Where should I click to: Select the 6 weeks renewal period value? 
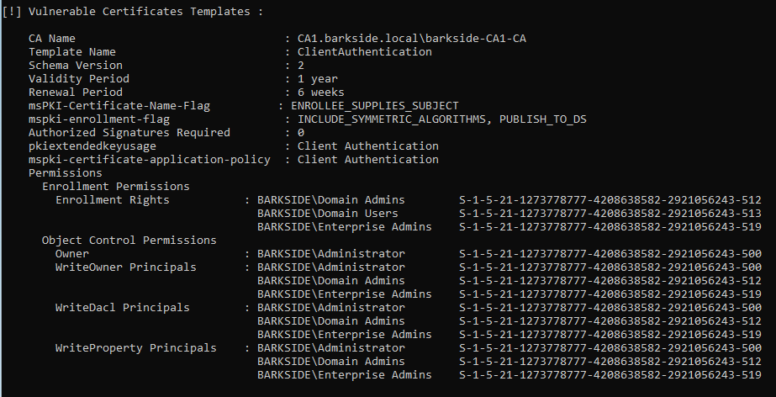click(324, 92)
